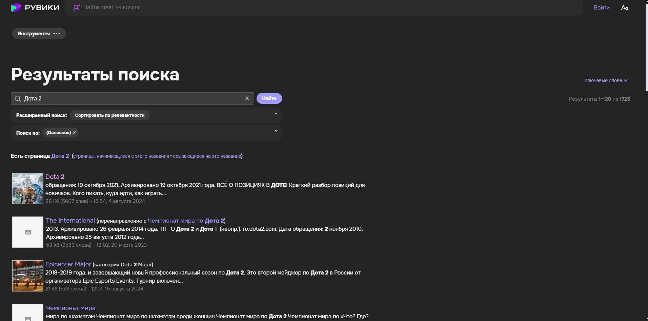Open the Инструменты menu
This screenshot has width=648, height=321.
point(39,34)
